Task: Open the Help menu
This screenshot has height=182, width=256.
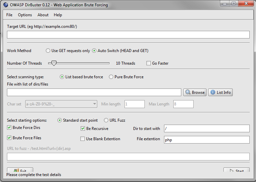Action: point(58,15)
